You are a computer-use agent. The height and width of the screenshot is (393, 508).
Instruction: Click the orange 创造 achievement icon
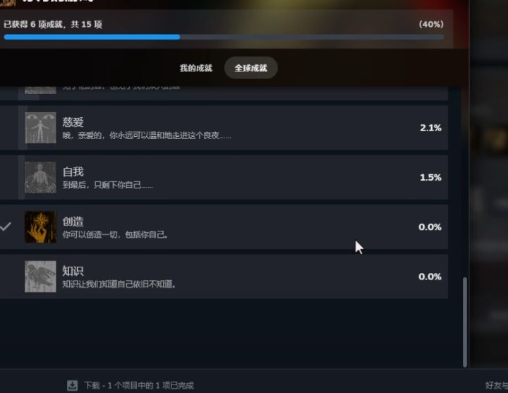click(40, 226)
